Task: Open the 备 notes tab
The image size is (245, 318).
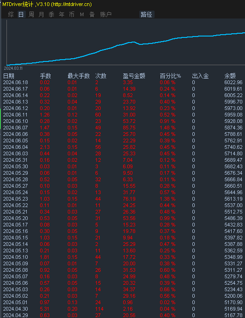Action: (92, 14)
